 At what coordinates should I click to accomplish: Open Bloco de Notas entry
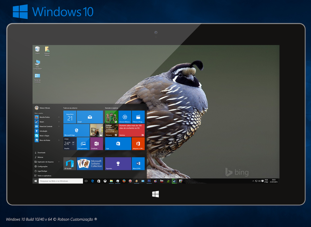point(43,140)
